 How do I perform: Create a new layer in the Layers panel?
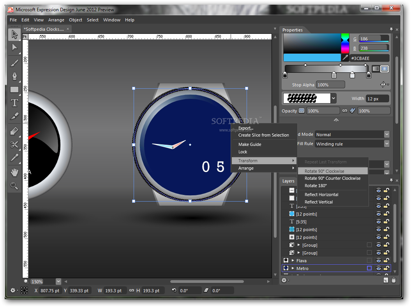386,280
